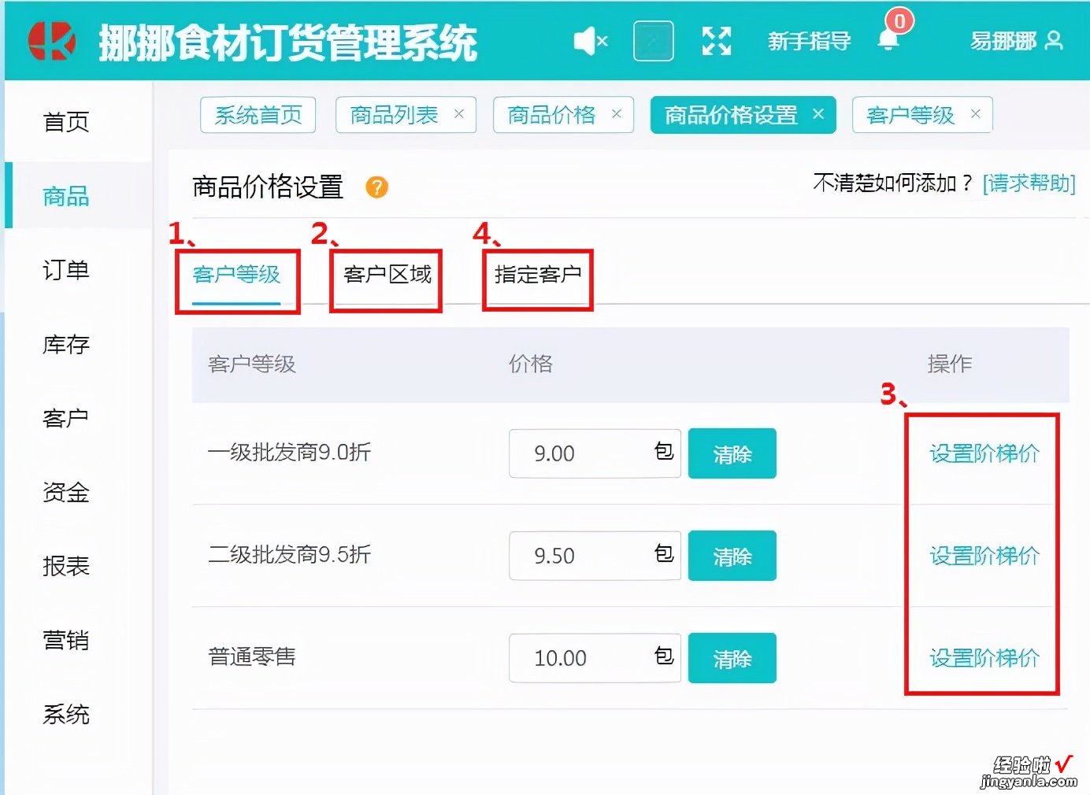Close the 客户等级 tab
Screen dimensions: 1090x795
(x=976, y=114)
